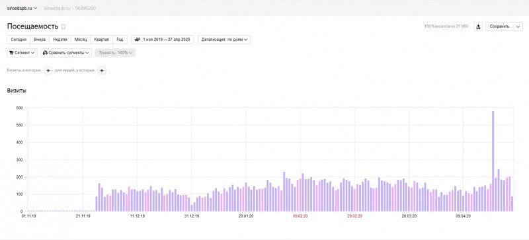The width and height of the screenshot is (529, 240).
Task: Select the Месяц period
Action: pyautogui.click(x=81, y=40)
